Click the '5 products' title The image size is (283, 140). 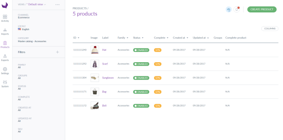[85, 14]
